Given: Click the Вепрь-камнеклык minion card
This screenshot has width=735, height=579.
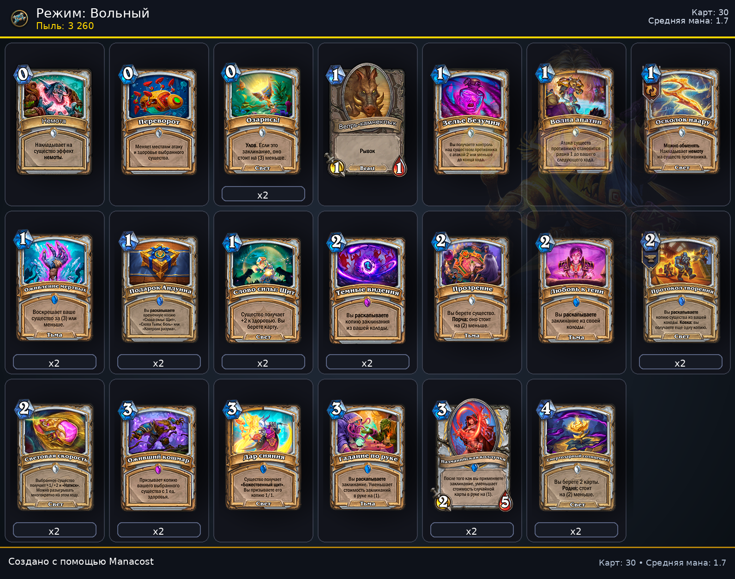Looking at the screenshot, I should (x=367, y=120).
